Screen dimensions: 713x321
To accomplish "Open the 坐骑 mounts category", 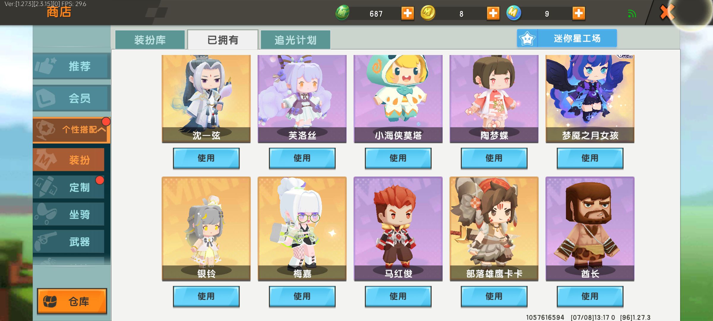I will [x=69, y=214].
